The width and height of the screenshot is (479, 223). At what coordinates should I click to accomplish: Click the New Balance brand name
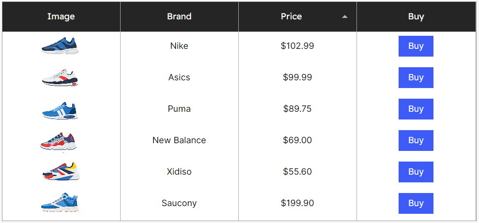(179, 140)
